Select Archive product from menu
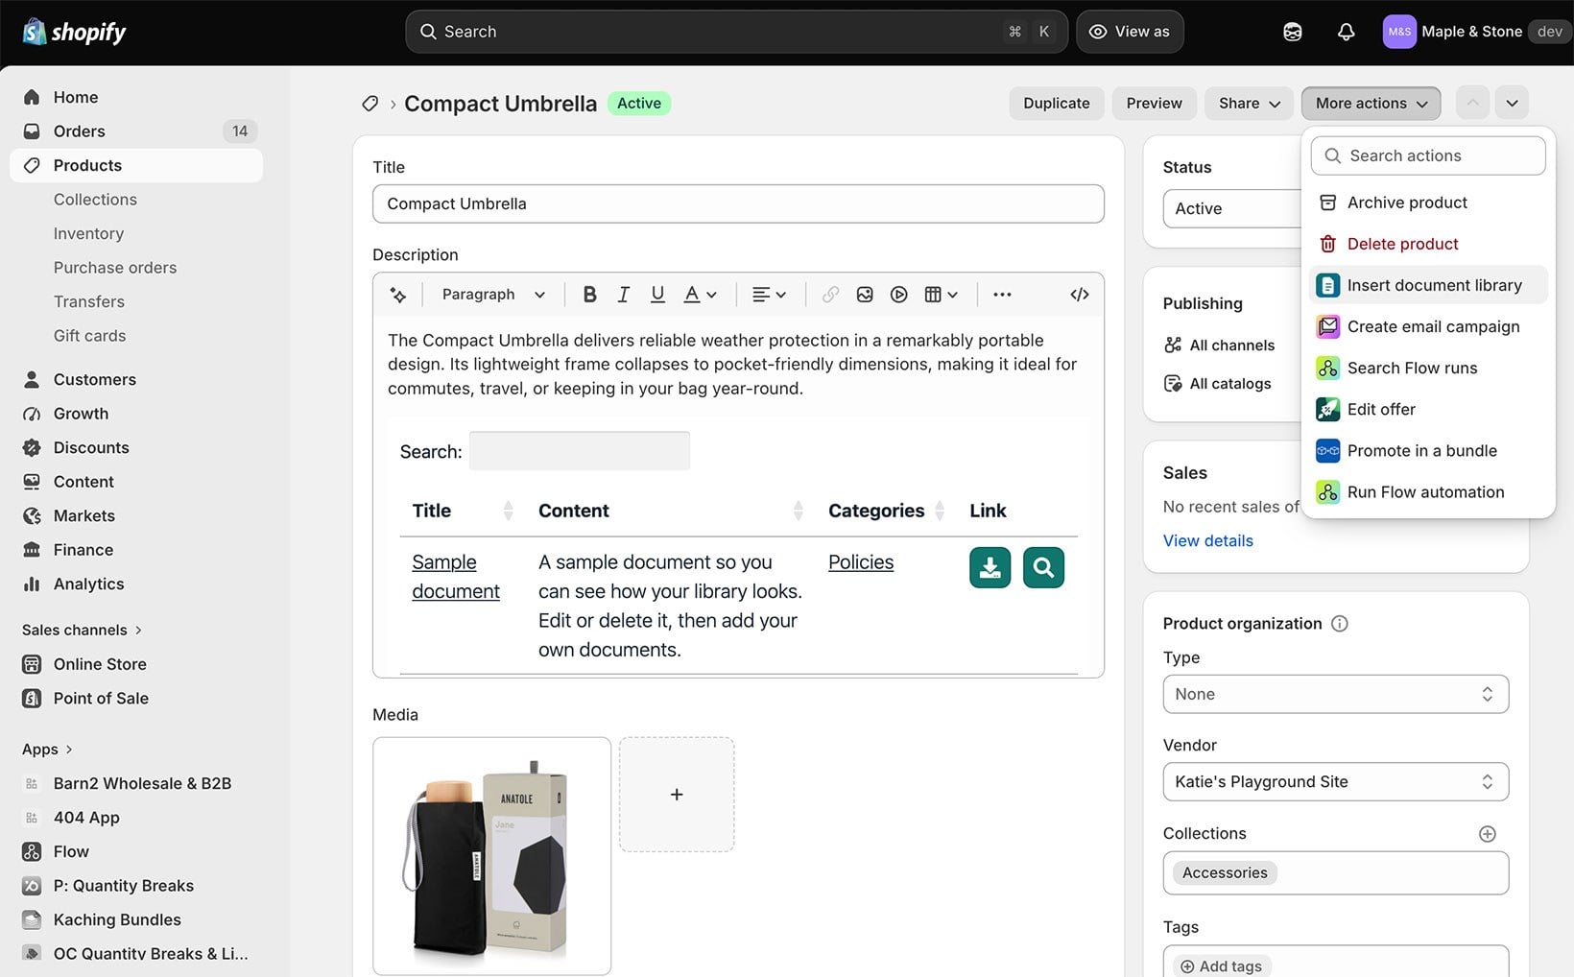 1427,203
